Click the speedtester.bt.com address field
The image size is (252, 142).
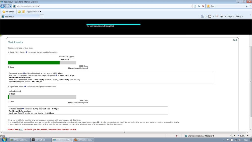click(103, 6)
